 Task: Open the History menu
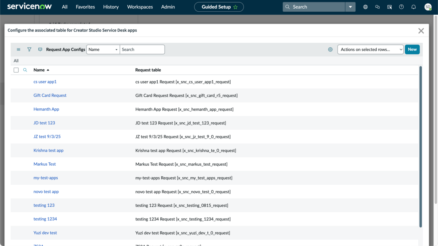111,7
